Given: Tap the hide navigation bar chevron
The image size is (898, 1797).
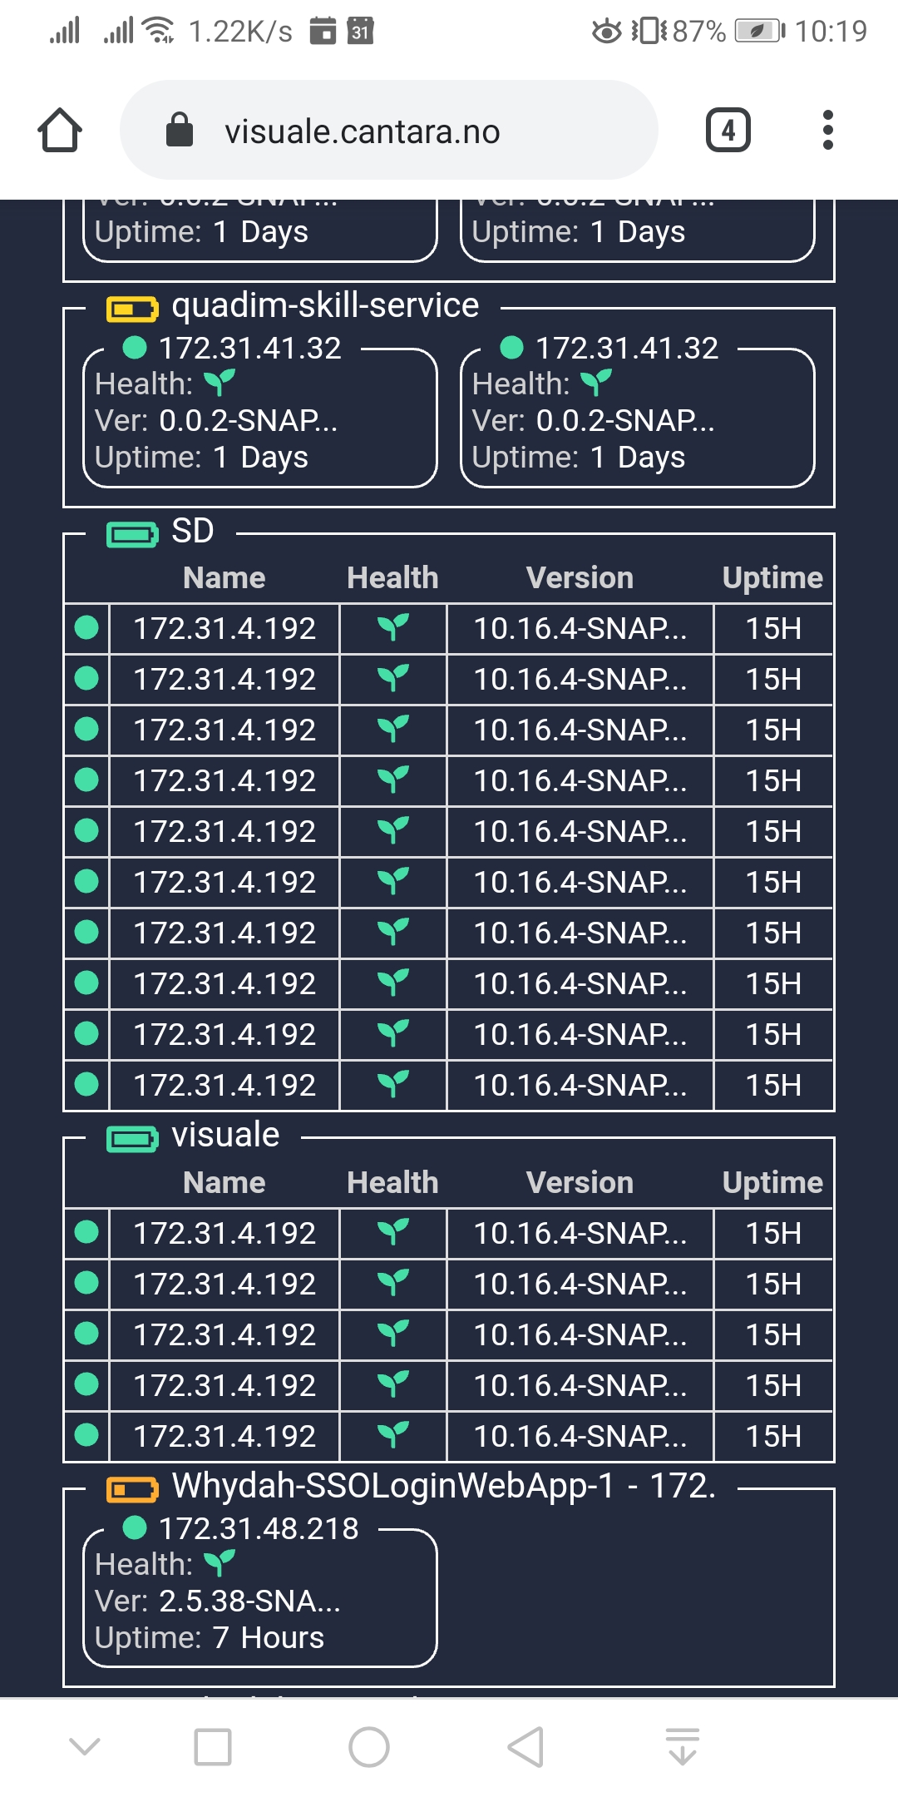Looking at the screenshot, I should click(x=84, y=1746).
